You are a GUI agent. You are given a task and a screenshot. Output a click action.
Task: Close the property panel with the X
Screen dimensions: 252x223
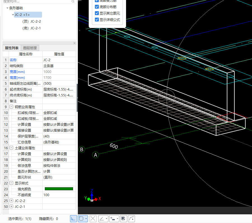(x=74, y=43)
